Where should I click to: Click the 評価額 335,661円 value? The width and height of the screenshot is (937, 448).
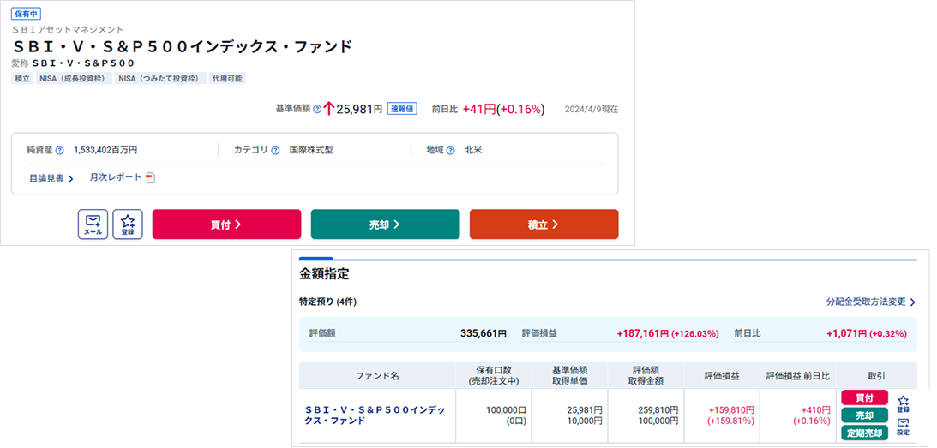pyautogui.click(x=483, y=333)
